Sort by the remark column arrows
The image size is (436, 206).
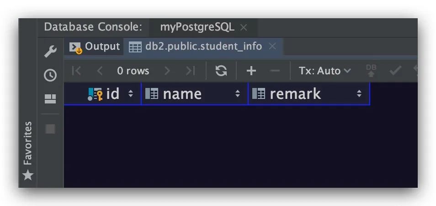click(x=359, y=94)
